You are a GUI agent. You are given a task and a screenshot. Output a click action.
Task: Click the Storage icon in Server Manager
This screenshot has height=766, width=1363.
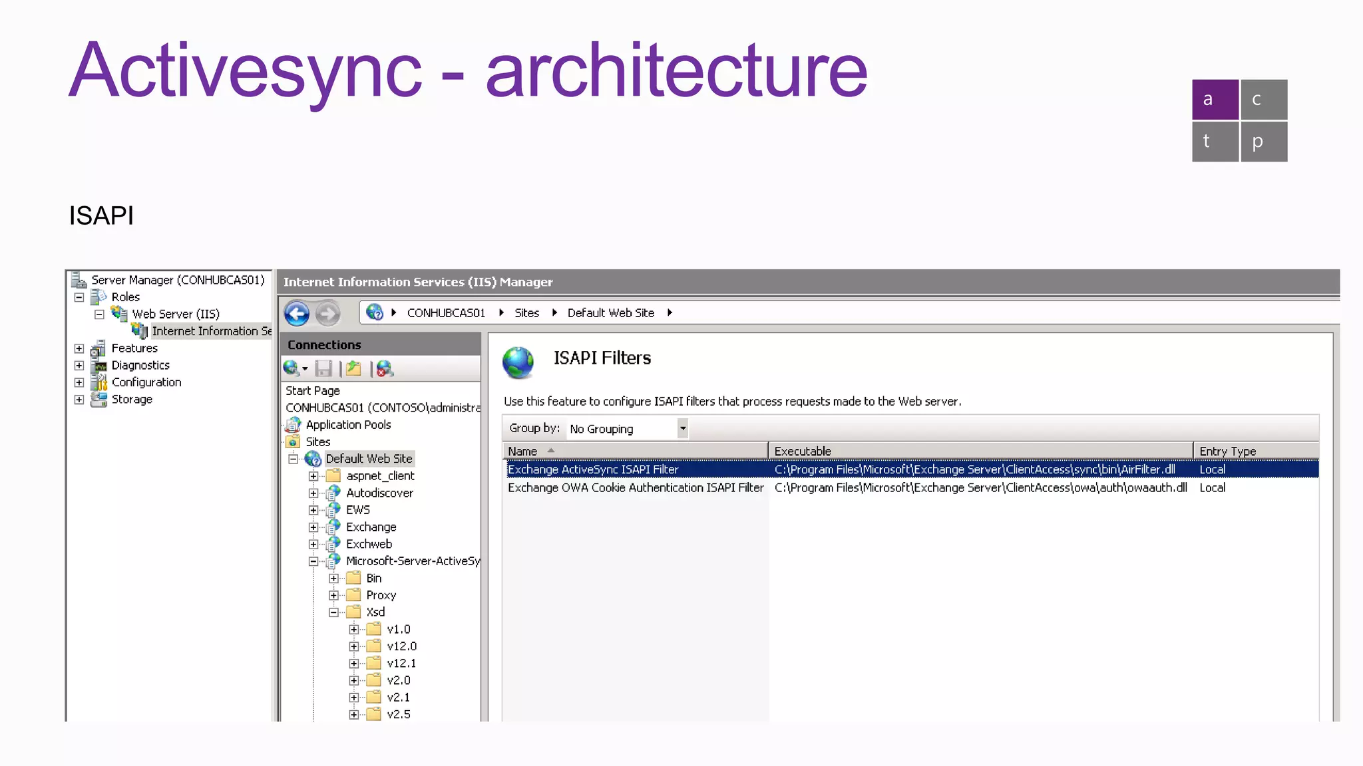(99, 399)
